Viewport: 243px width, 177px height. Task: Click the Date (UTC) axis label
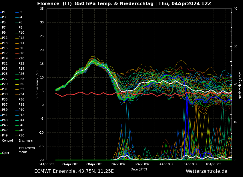tap(139, 169)
